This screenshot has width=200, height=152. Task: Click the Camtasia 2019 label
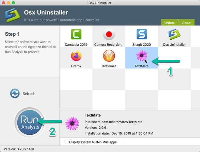tap(76, 45)
